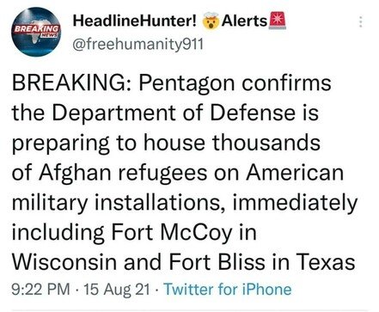
Task: Click the 15 Aug 21 date
Action: pyautogui.click(x=117, y=290)
